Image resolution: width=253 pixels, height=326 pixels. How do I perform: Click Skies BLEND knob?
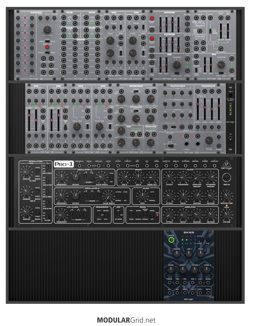point(206,270)
